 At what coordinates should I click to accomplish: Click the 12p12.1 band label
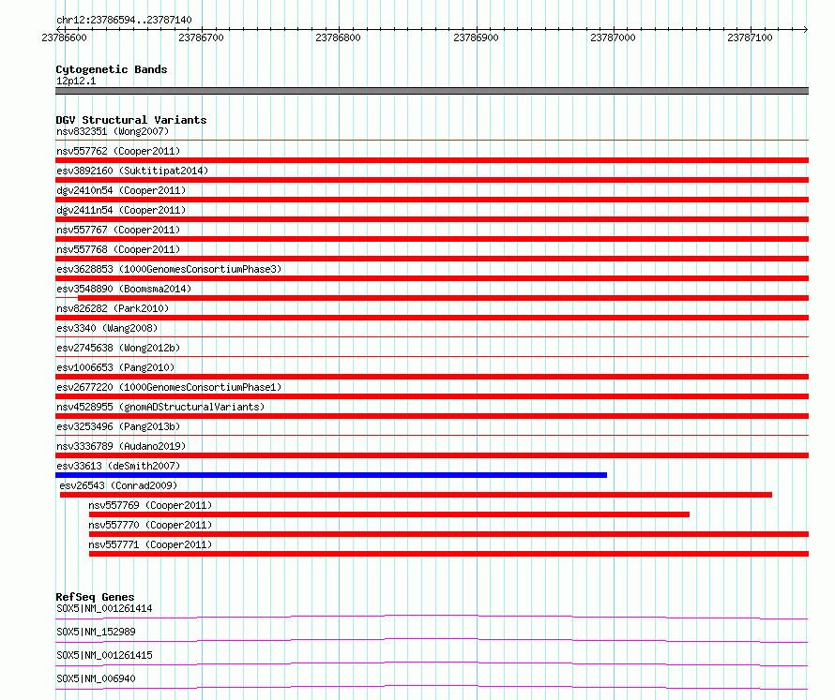[x=76, y=81]
